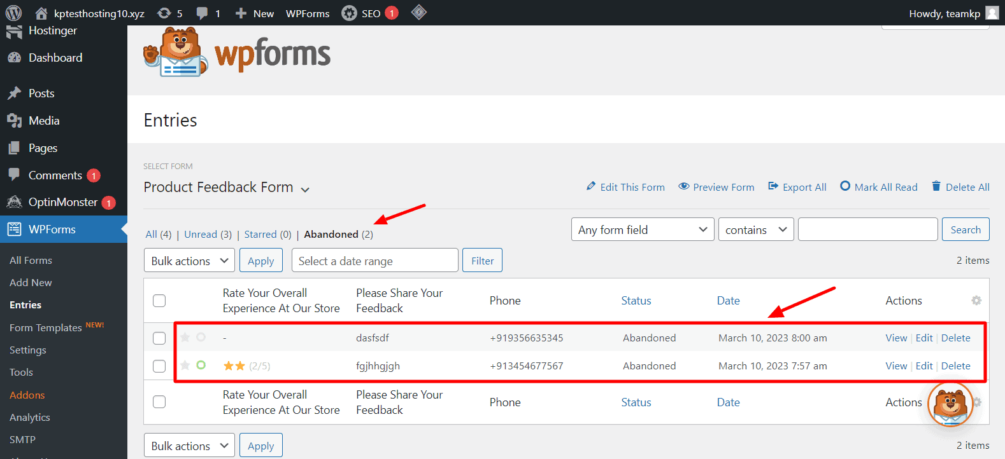Open Add New submenu item
The image size is (1005, 459).
pos(31,283)
